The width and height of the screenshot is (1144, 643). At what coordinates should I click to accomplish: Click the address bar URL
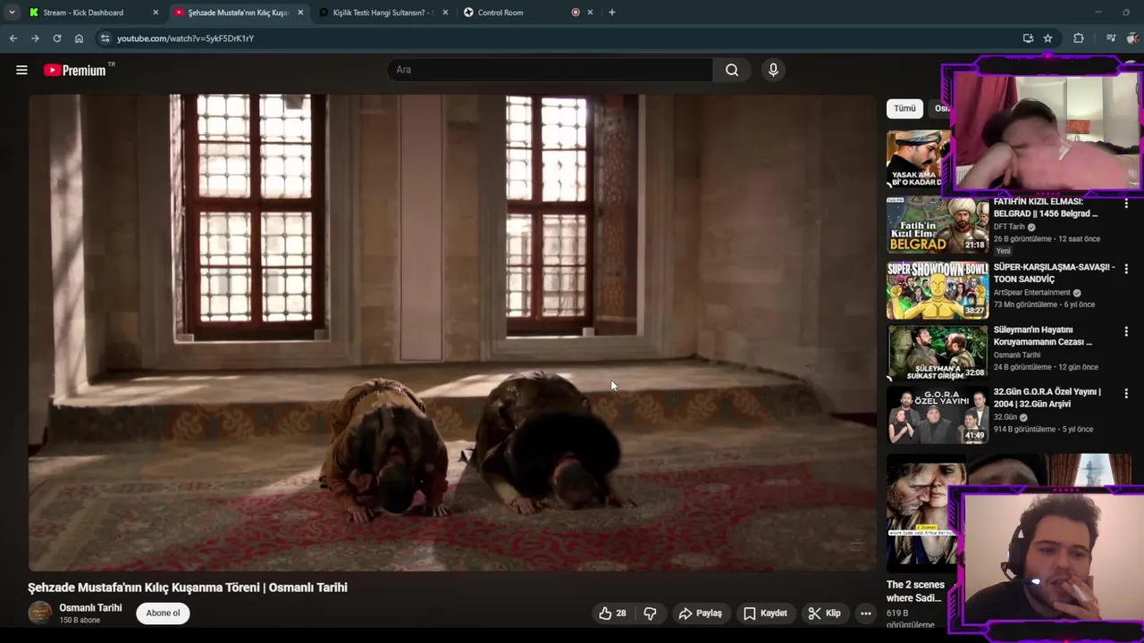[186, 38]
